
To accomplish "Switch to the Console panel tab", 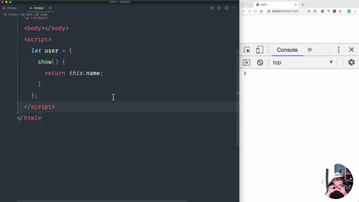I will [x=287, y=50].
